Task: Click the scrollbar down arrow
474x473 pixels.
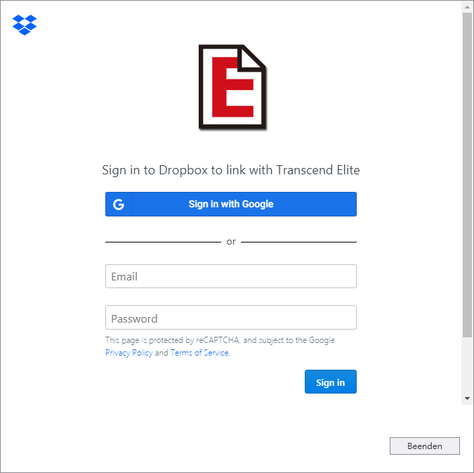Action: 468,399
